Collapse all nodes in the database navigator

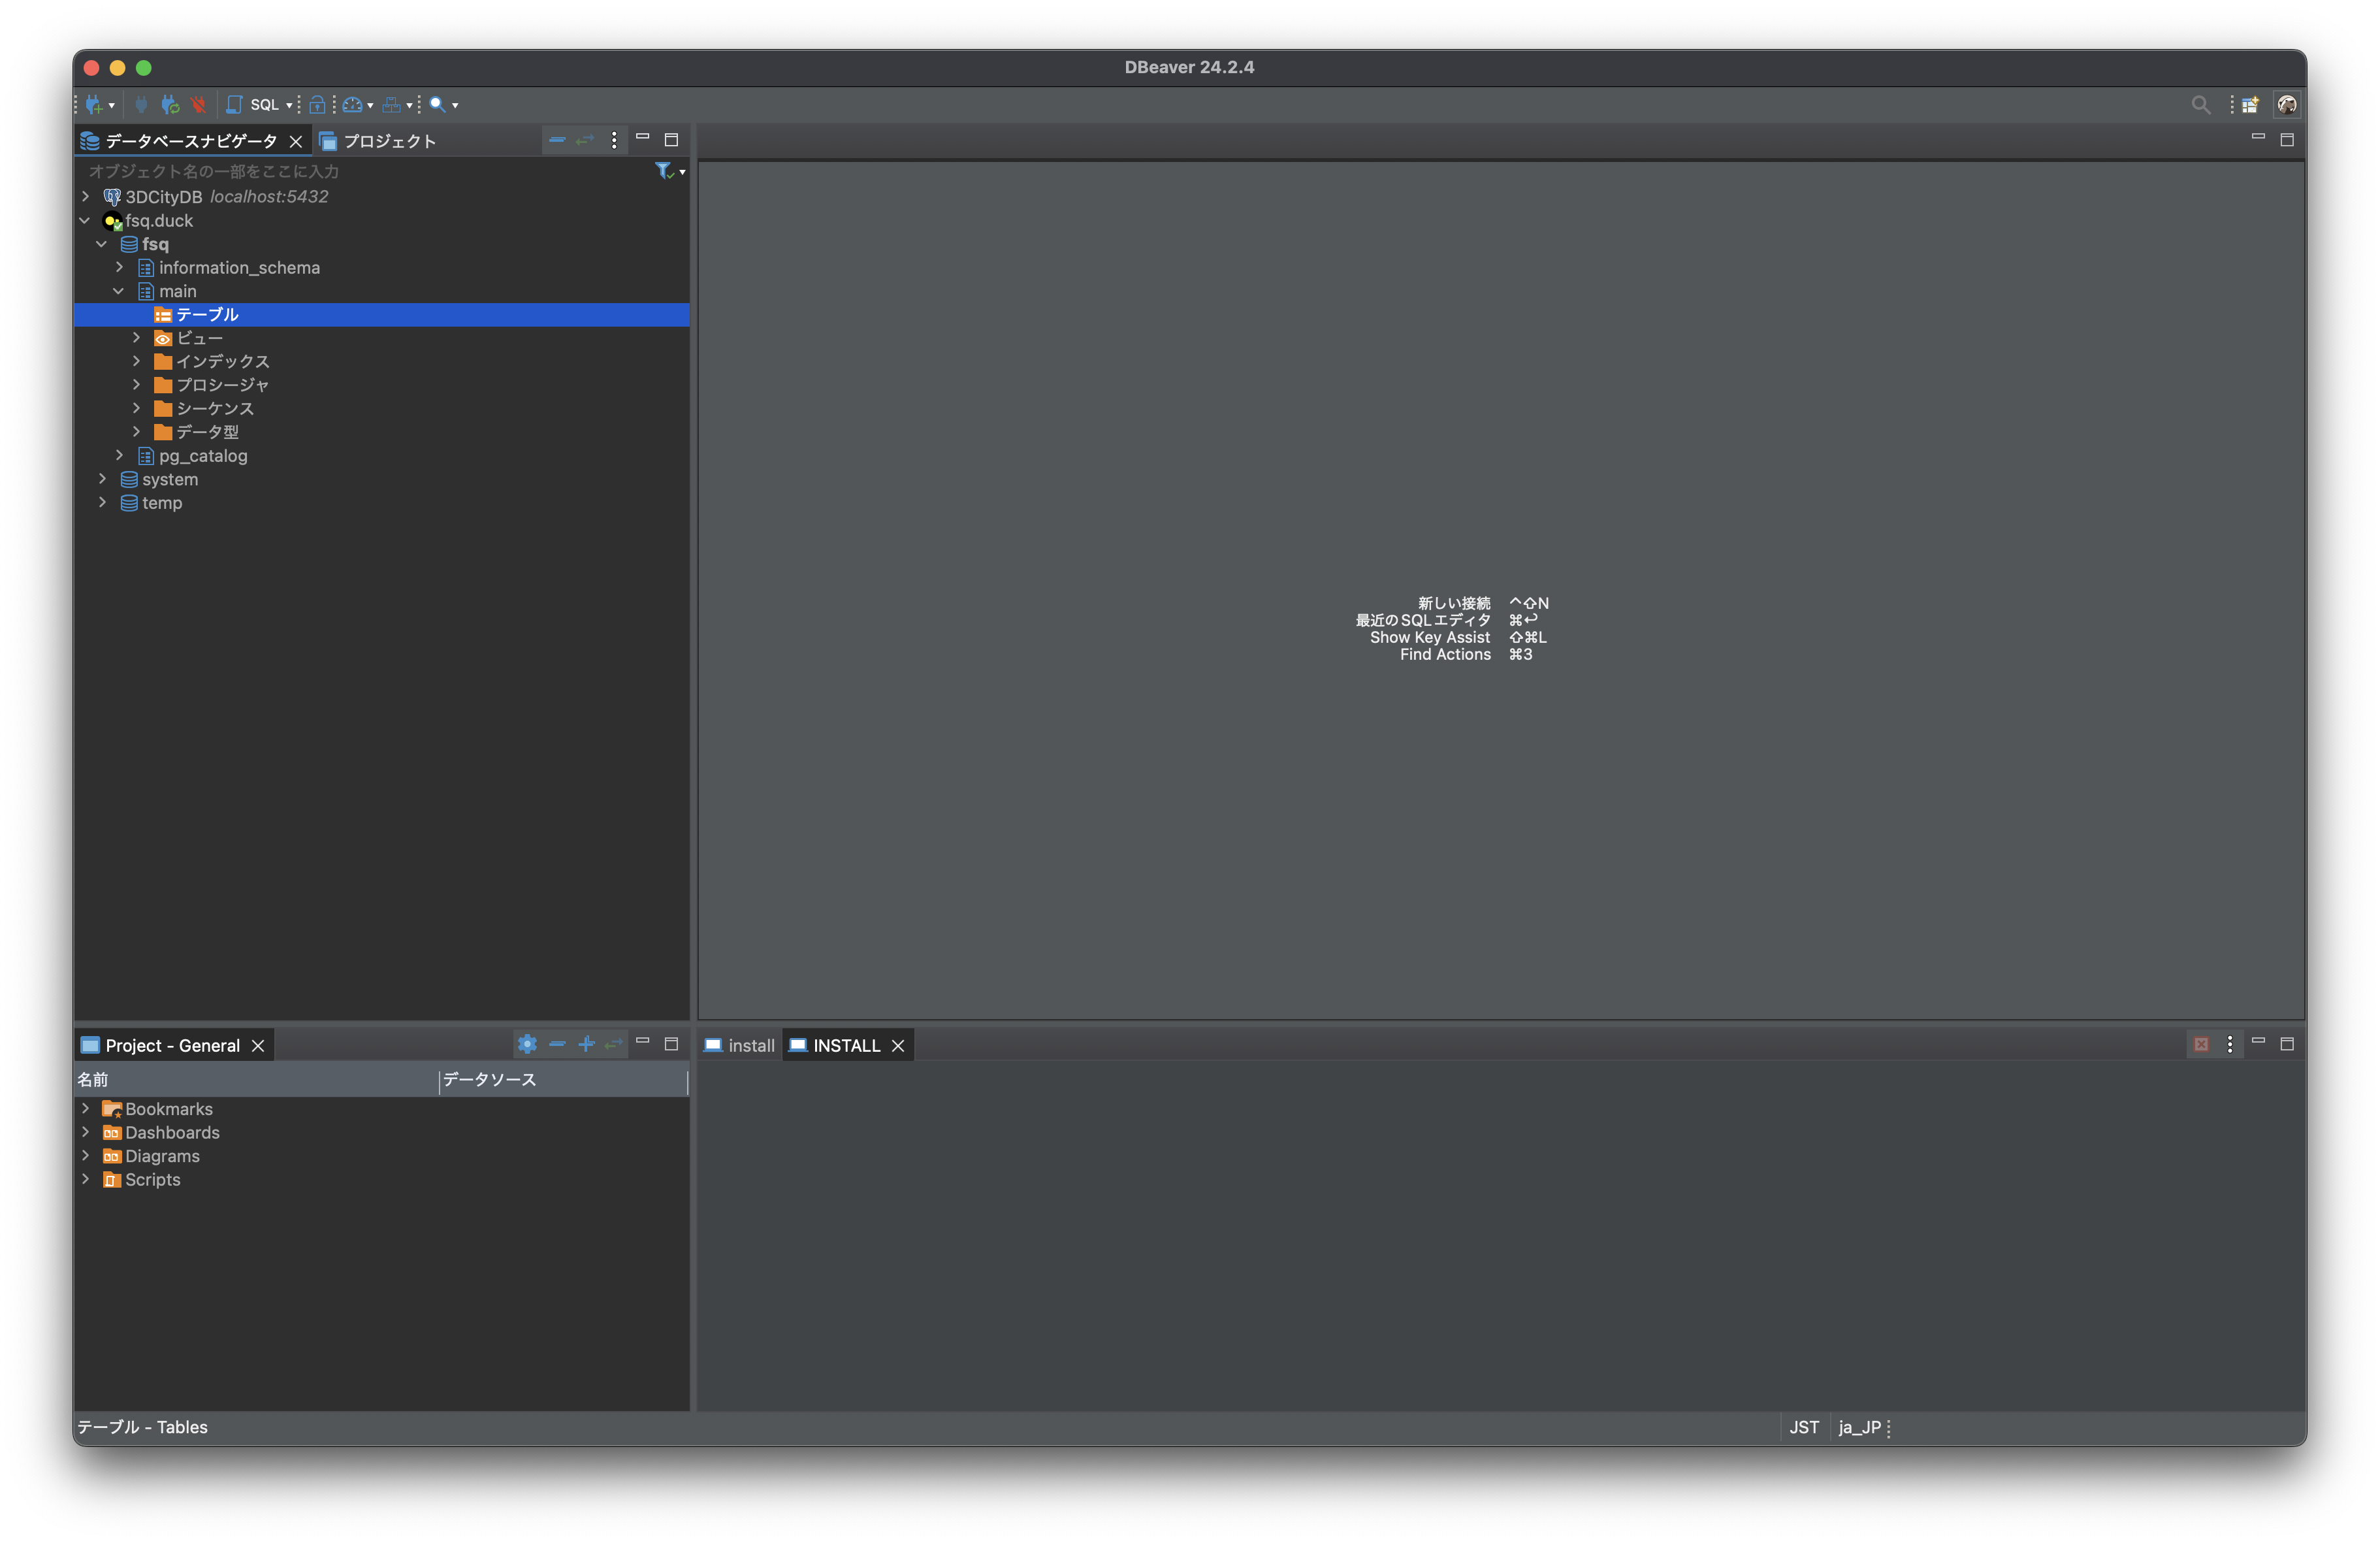[557, 140]
